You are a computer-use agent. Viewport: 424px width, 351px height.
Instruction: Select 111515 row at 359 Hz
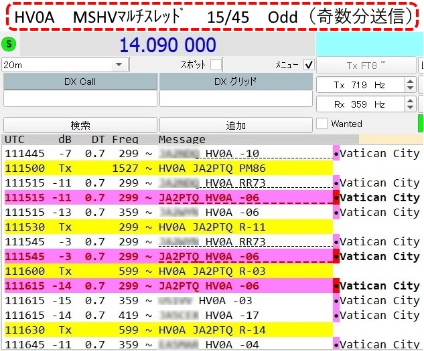click(x=169, y=213)
